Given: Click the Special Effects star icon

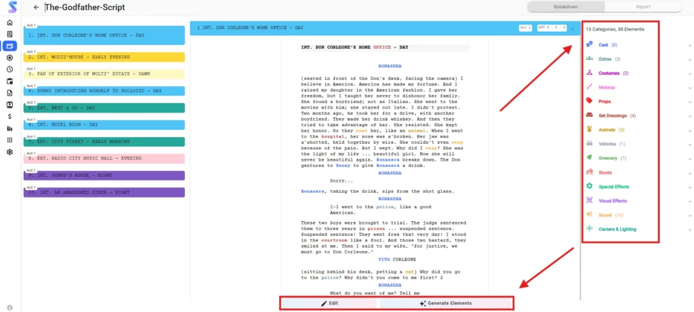Looking at the screenshot, I should coord(589,187).
